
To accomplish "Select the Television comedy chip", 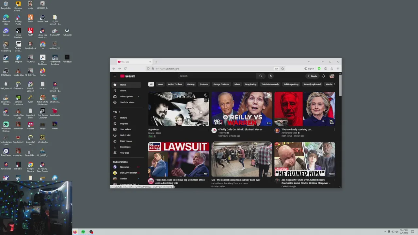I will pyautogui.click(x=270, y=84).
